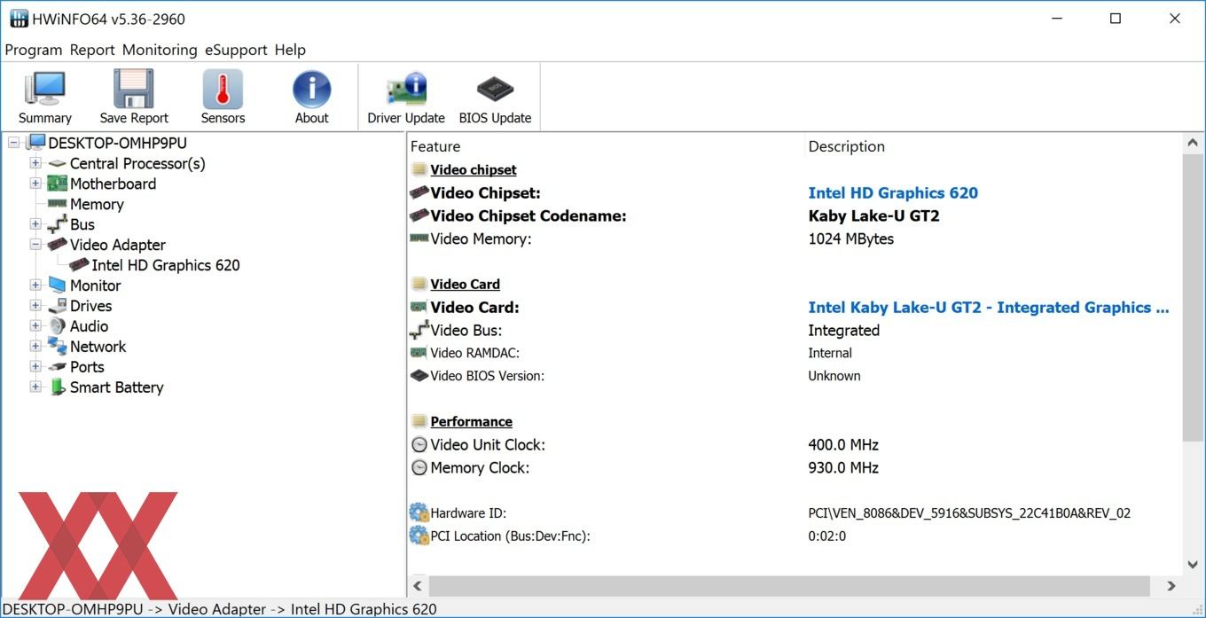Image resolution: width=1206 pixels, height=618 pixels.
Task: Click the Drives tree icon
Action: [x=57, y=306]
